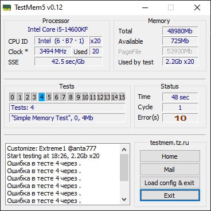Viewport: 211px width, 211px height.
Task: Click the 'Tests: 4' status field
Action: pos(67,108)
